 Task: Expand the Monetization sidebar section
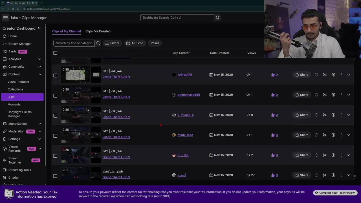[x=39, y=124]
